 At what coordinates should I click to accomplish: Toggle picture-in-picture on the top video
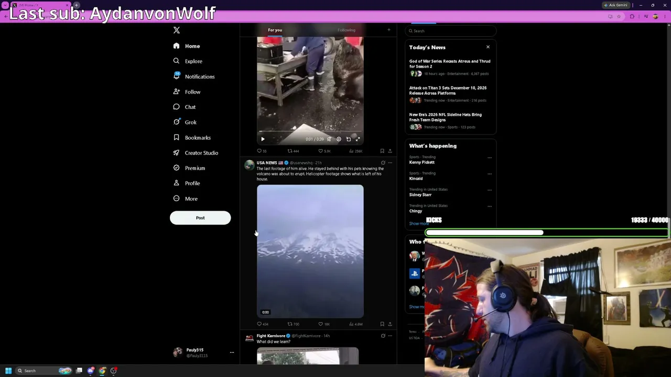(x=349, y=139)
